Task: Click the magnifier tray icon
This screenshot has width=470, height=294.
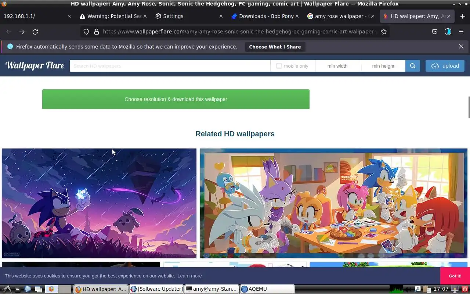Action: click(x=417, y=289)
